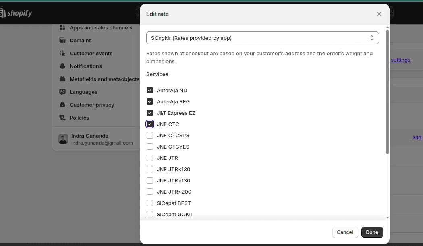Go to Customer privacy settings

92,105
